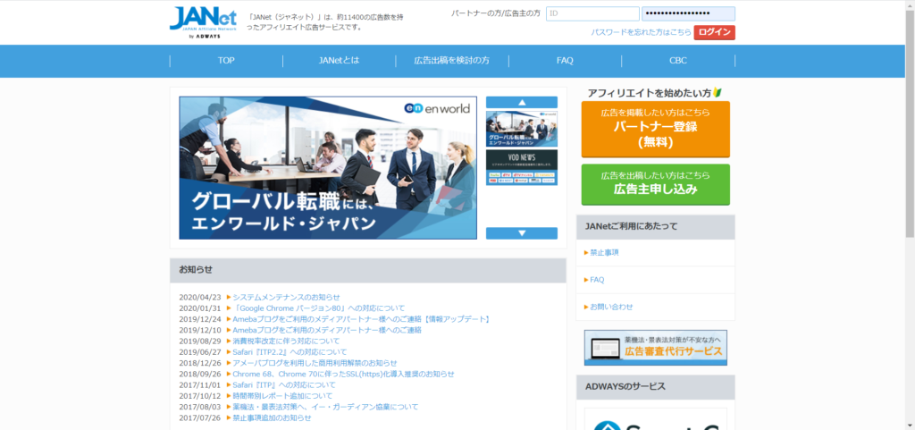
Task: Open パスワードを忘れた方はこちら link
Action: click(641, 33)
